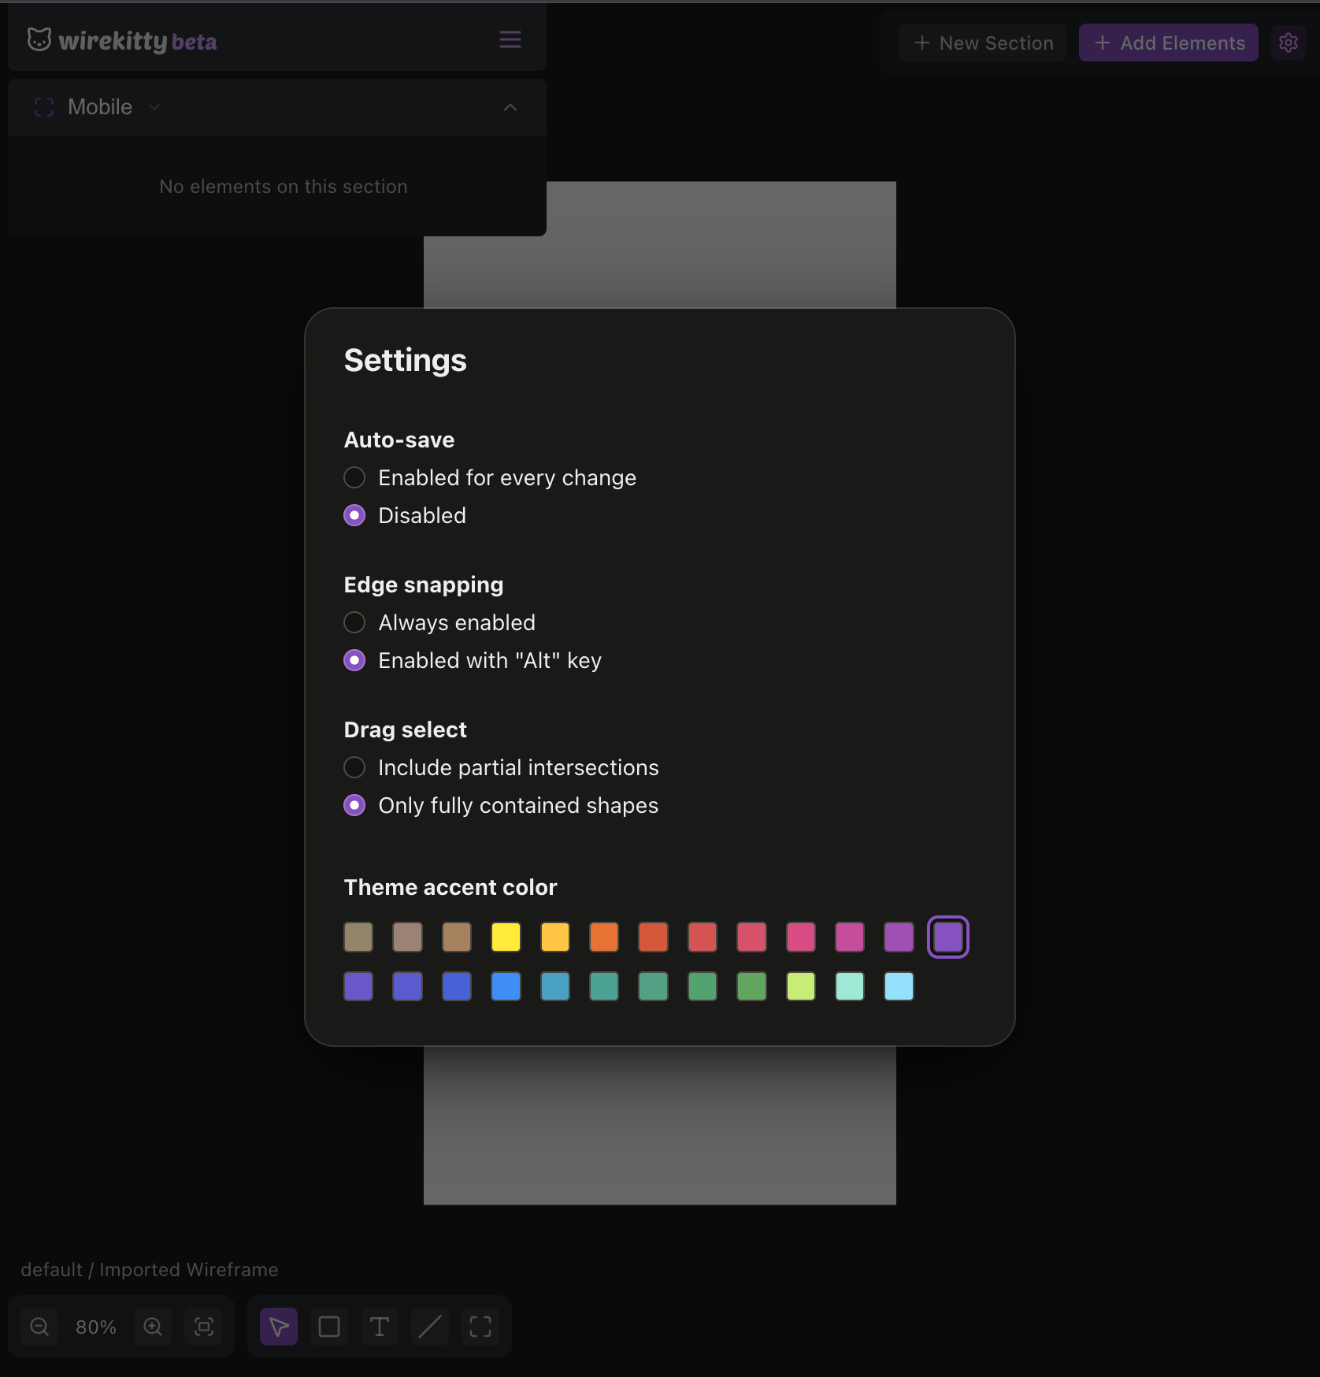The image size is (1320, 1377).
Task: Create a New Section
Action: pyautogui.click(x=981, y=43)
